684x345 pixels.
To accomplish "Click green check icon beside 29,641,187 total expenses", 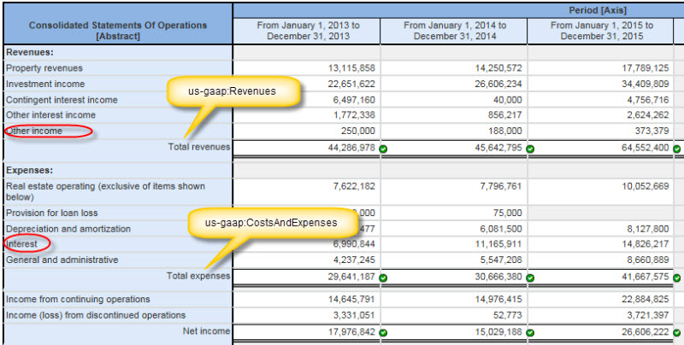I will pos(383,278).
